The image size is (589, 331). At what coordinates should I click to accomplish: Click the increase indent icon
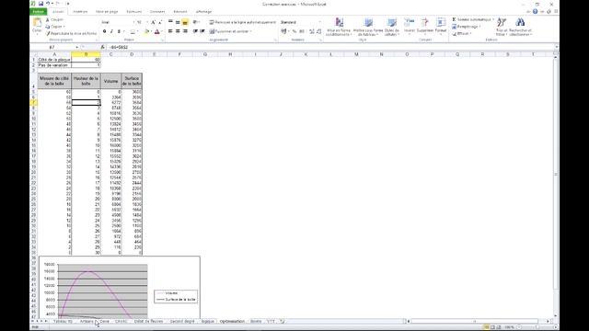pyautogui.click(x=202, y=31)
